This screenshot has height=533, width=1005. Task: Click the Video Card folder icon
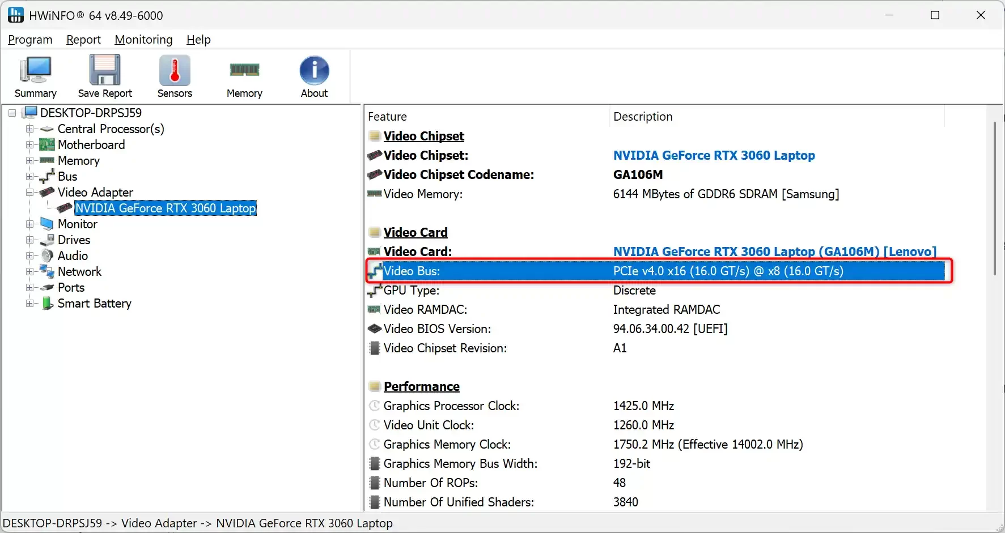tap(374, 232)
